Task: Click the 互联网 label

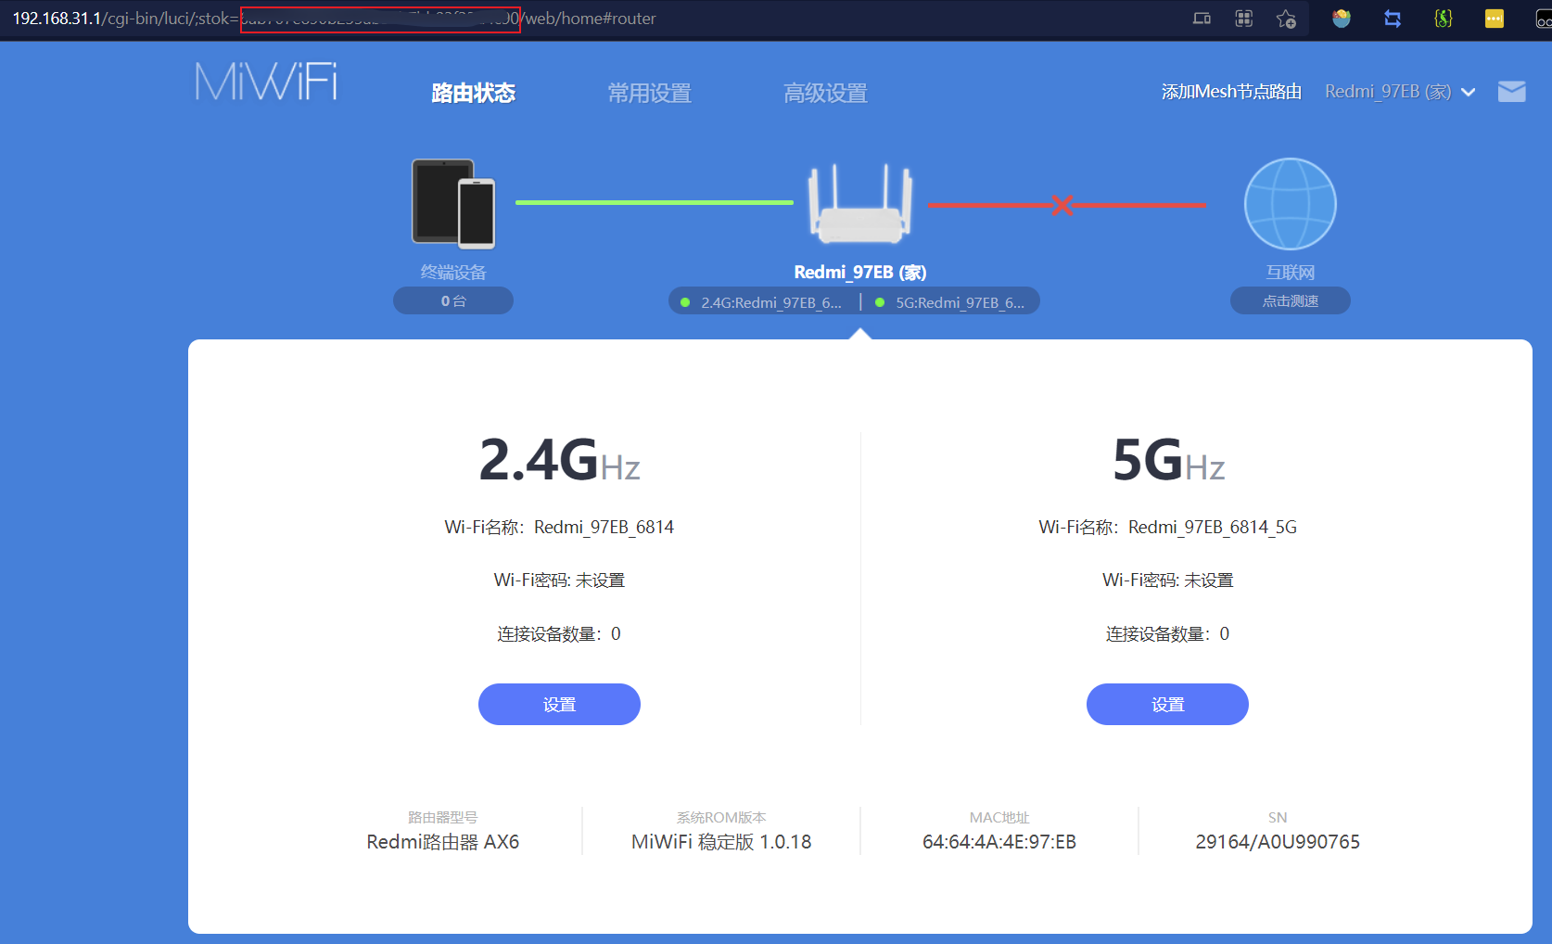Action: tap(1291, 272)
